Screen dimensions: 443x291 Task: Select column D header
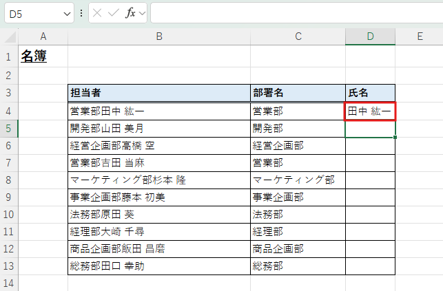(x=370, y=36)
